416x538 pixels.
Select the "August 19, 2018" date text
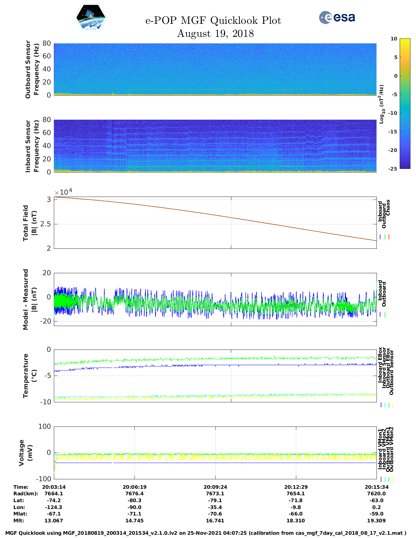[x=215, y=34]
